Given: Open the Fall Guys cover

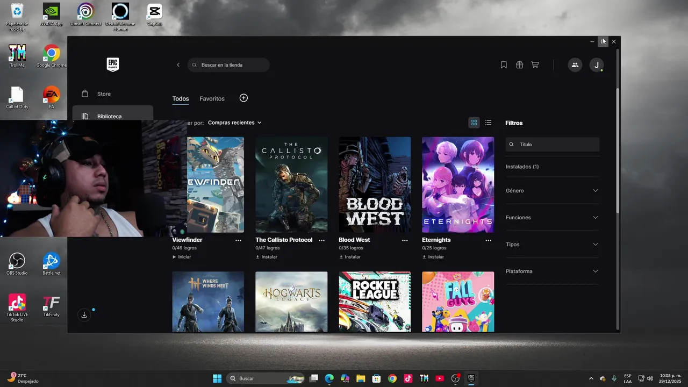Looking at the screenshot, I should click(458, 302).
